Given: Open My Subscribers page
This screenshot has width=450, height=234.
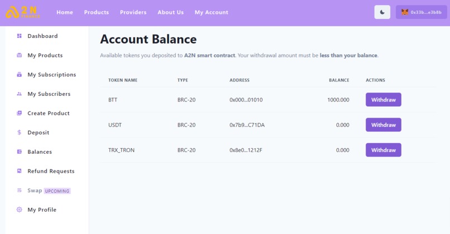Looking at the screenshot, I should tap(49, 94).
